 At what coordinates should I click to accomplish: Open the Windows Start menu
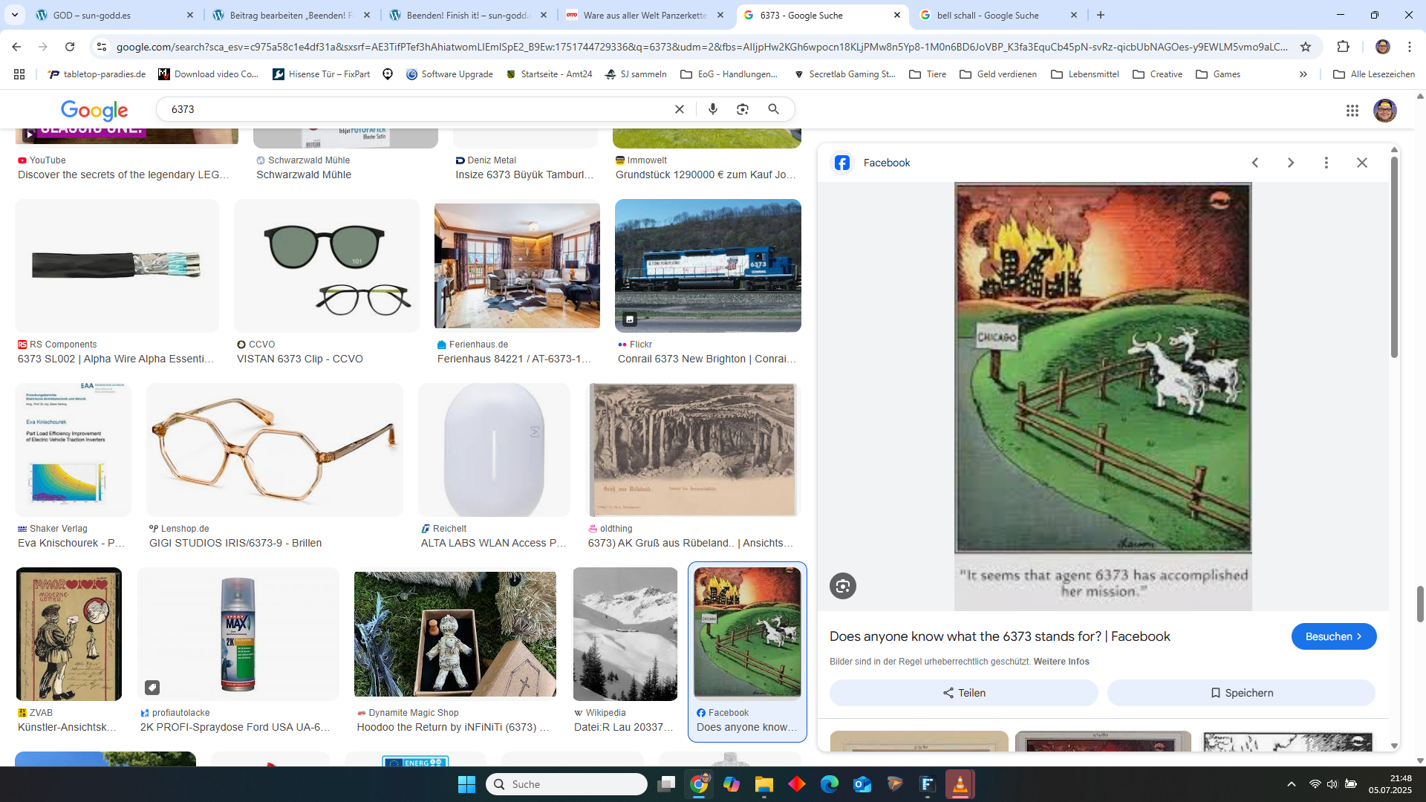[466, 784]
